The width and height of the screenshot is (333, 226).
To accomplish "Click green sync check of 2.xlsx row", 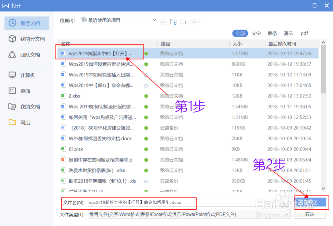I will coord(146,96).
